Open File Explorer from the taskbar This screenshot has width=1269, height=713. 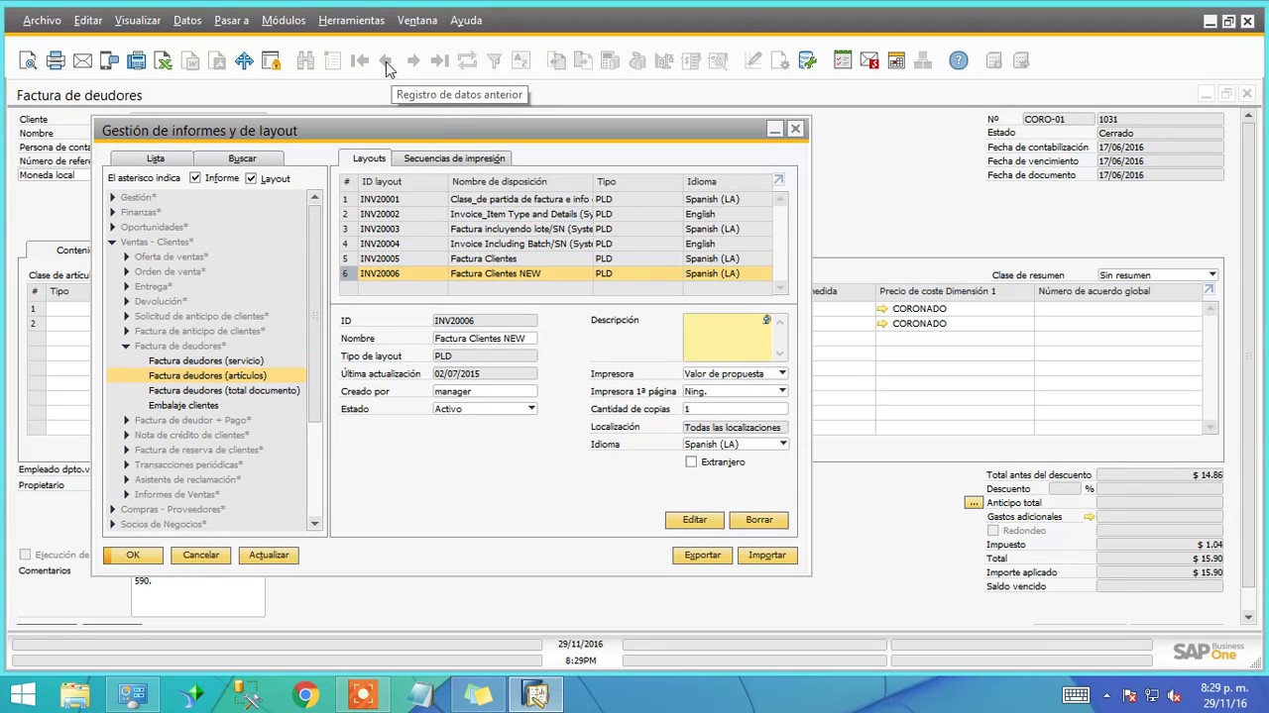click(75, 694)
